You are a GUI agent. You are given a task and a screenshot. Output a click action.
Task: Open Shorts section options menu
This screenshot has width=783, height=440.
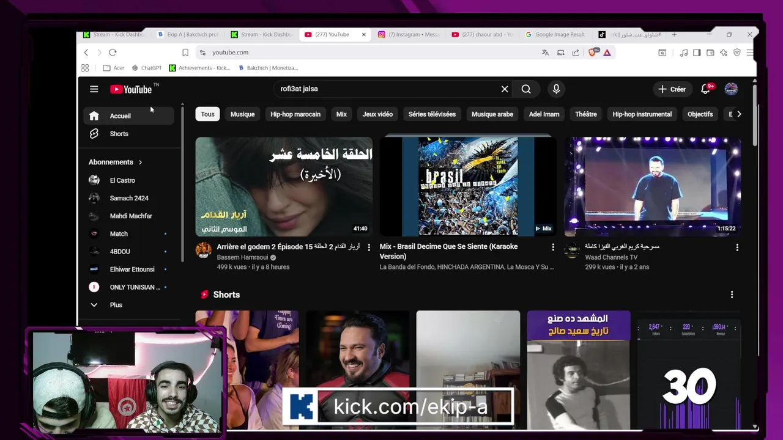(732, 295)
